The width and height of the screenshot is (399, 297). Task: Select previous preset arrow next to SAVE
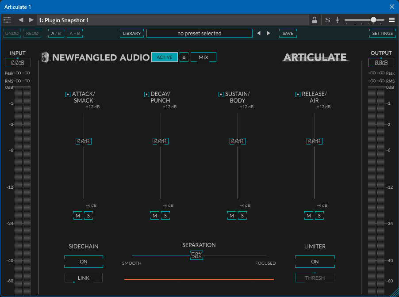point(259,33)
